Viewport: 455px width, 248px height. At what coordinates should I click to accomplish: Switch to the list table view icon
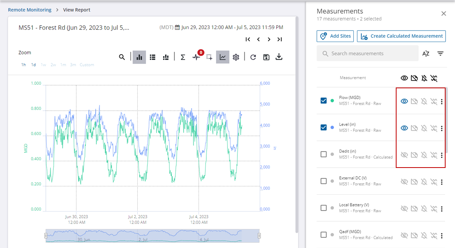pyautogui.click(x=153, y=57)
